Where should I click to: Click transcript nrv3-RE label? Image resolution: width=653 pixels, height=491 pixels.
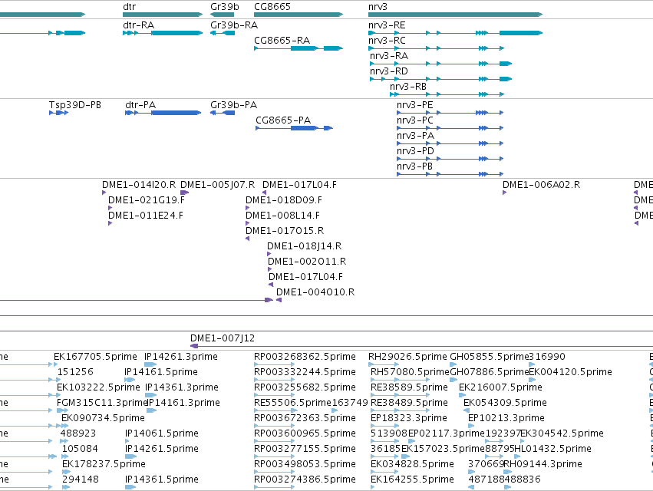pyautogui.click(x=387, y=25)
